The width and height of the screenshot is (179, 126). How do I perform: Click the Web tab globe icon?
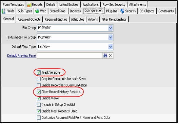pos(37,11)
